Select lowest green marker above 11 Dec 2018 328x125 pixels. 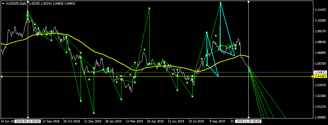[x=94, y=113]
